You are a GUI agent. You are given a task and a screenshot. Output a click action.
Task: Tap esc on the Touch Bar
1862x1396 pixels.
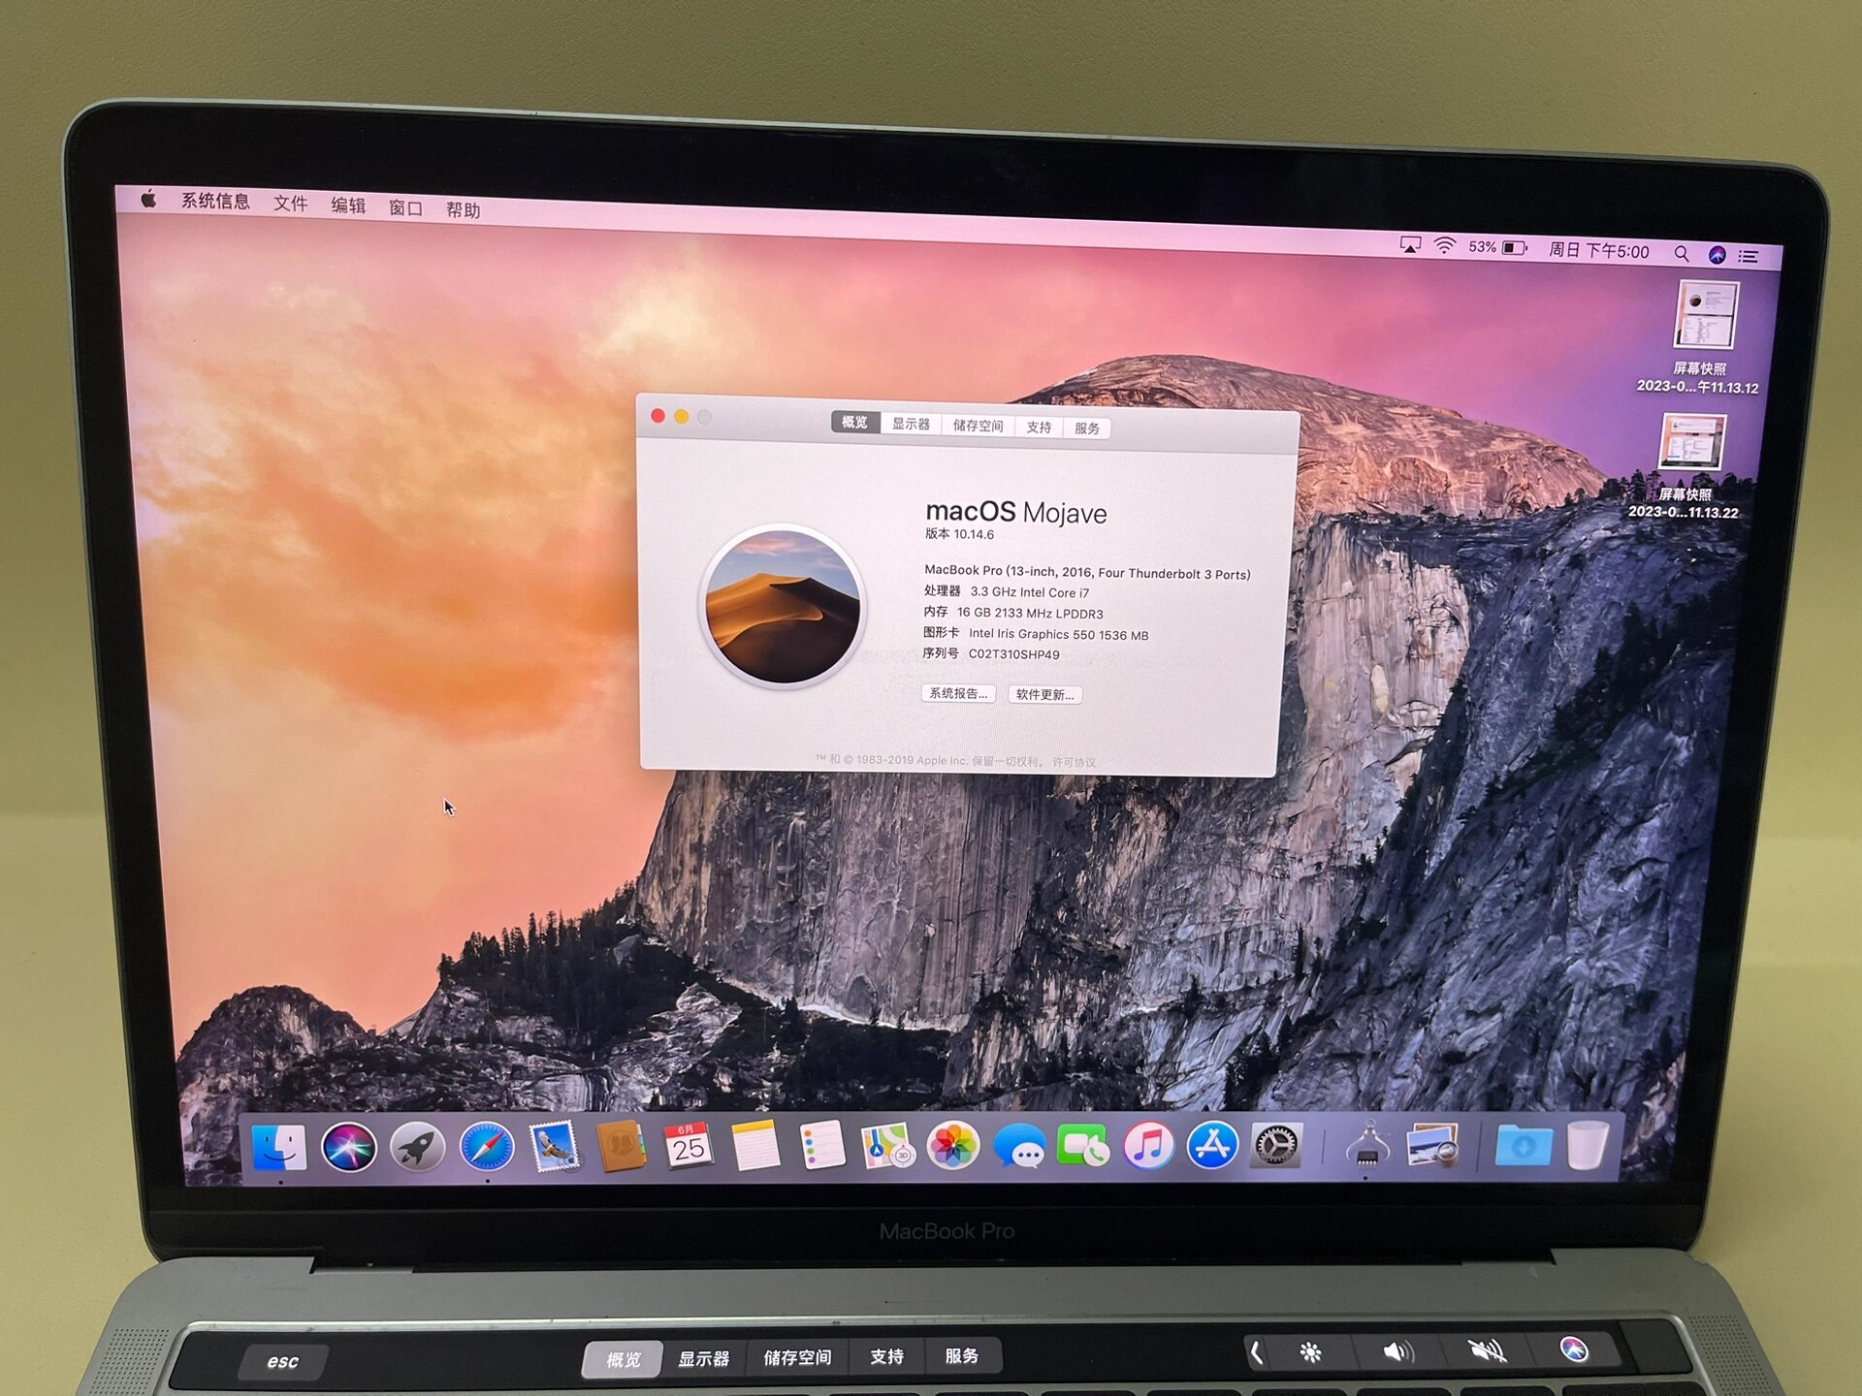tap(283, 1361)
